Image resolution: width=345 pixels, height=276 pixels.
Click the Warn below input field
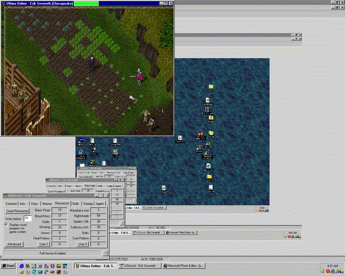(x=27, y=218)
